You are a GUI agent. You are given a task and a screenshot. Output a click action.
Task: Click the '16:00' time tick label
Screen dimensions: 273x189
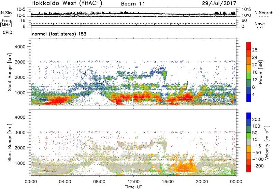point(168,182)
